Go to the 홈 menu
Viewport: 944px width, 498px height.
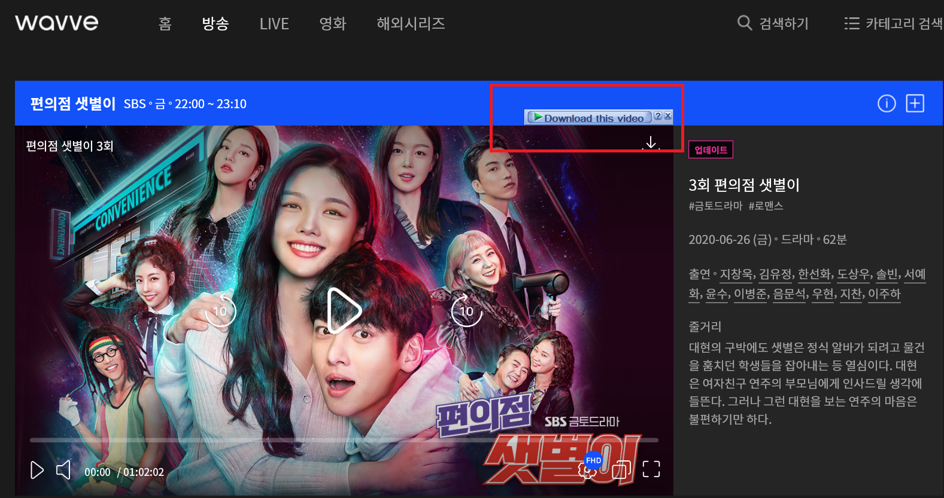point(165,23)
